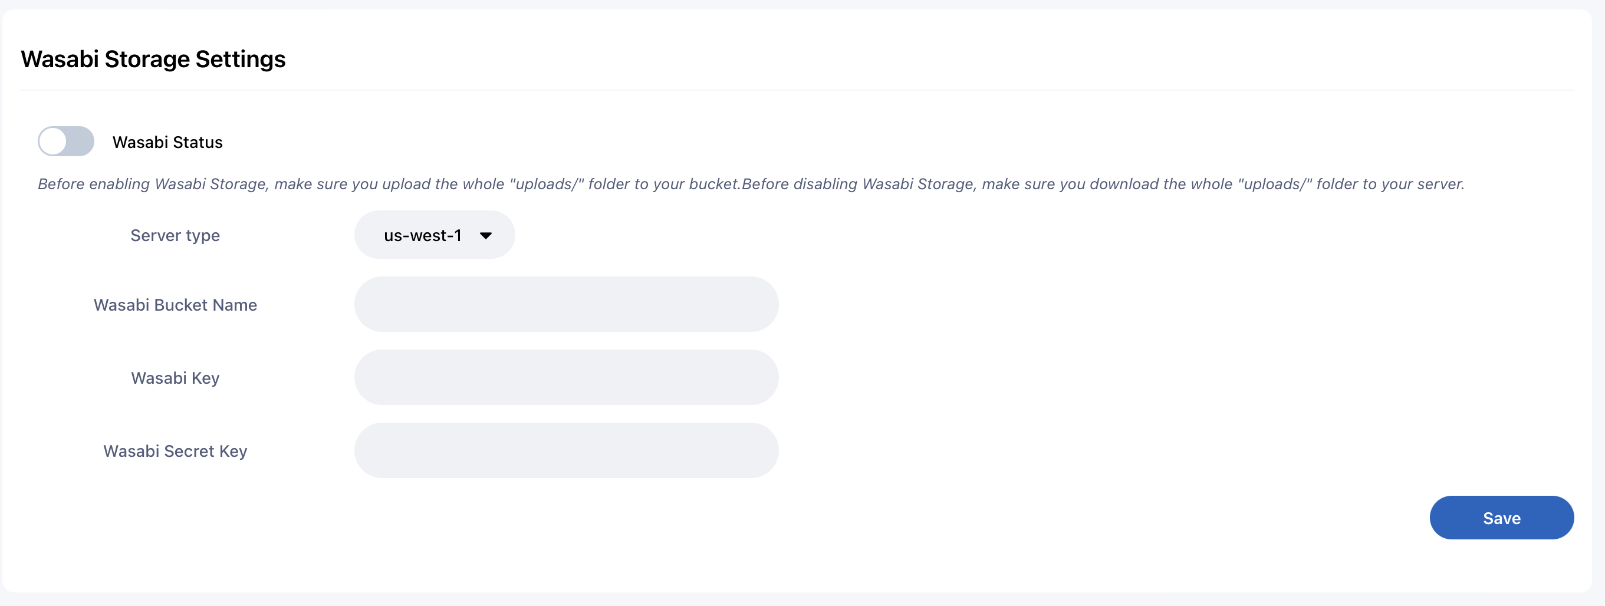The height and width of the screenshot is (606, 1605).
Task: Click the Wasabi Storage Settings heading
Action: [153, 59]
